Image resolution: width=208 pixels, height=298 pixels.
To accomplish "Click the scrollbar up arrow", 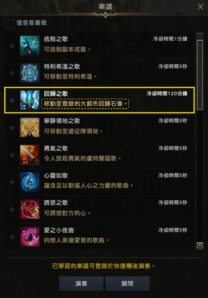I will point(200,36).
